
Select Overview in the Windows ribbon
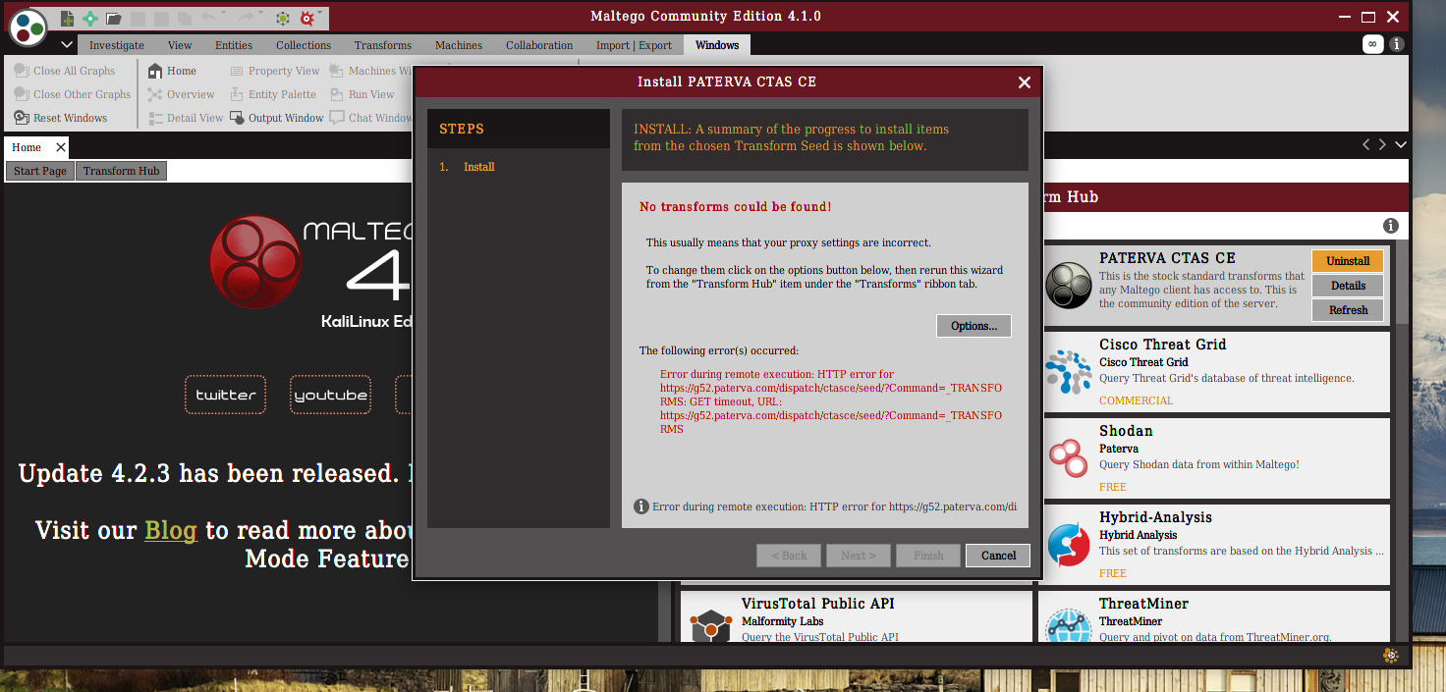point(181,94)
